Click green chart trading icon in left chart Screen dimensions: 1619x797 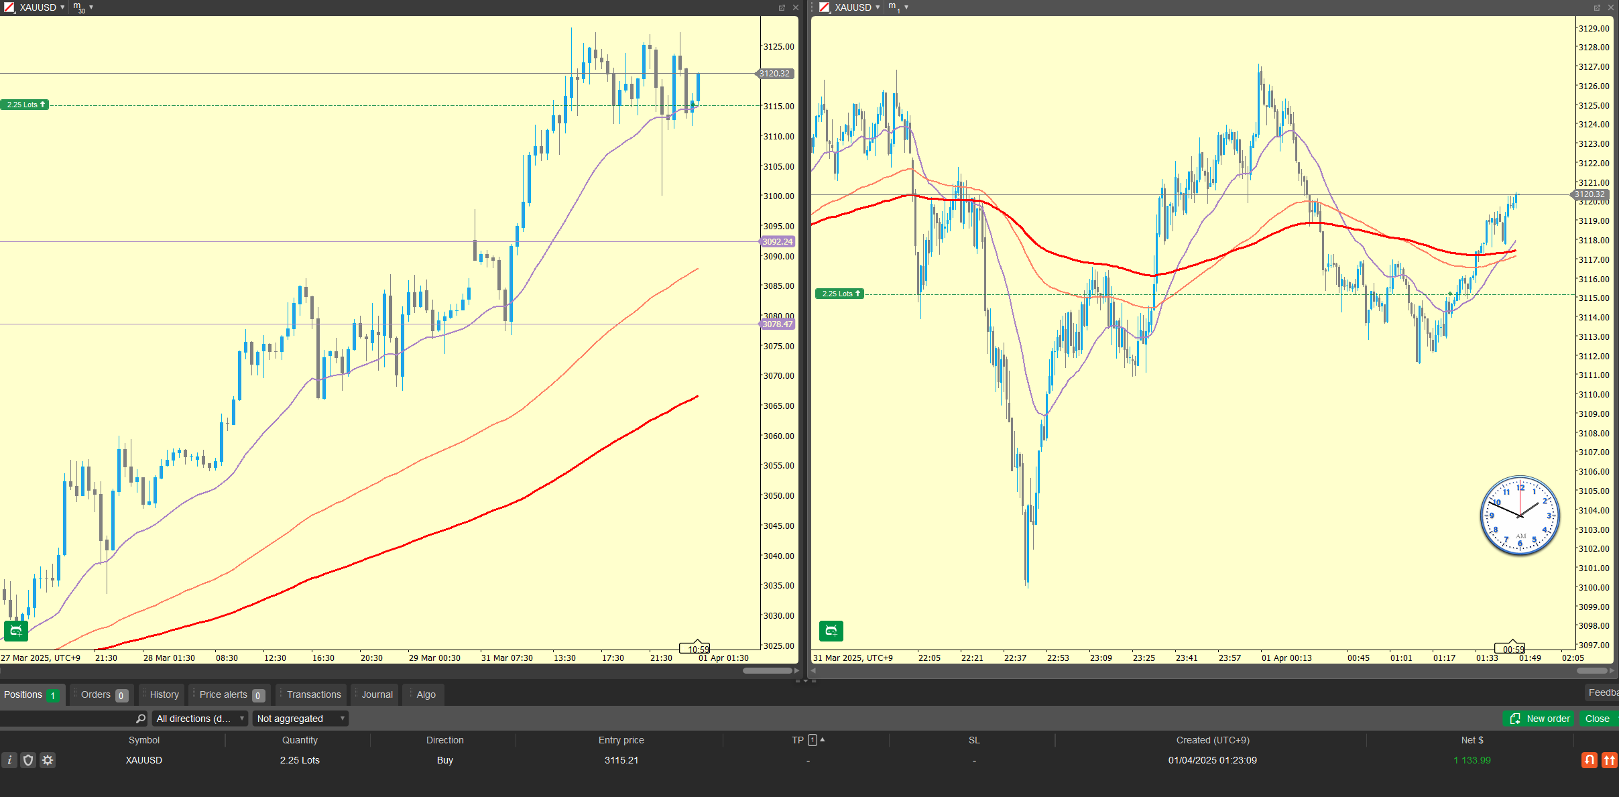coord(16,631)
